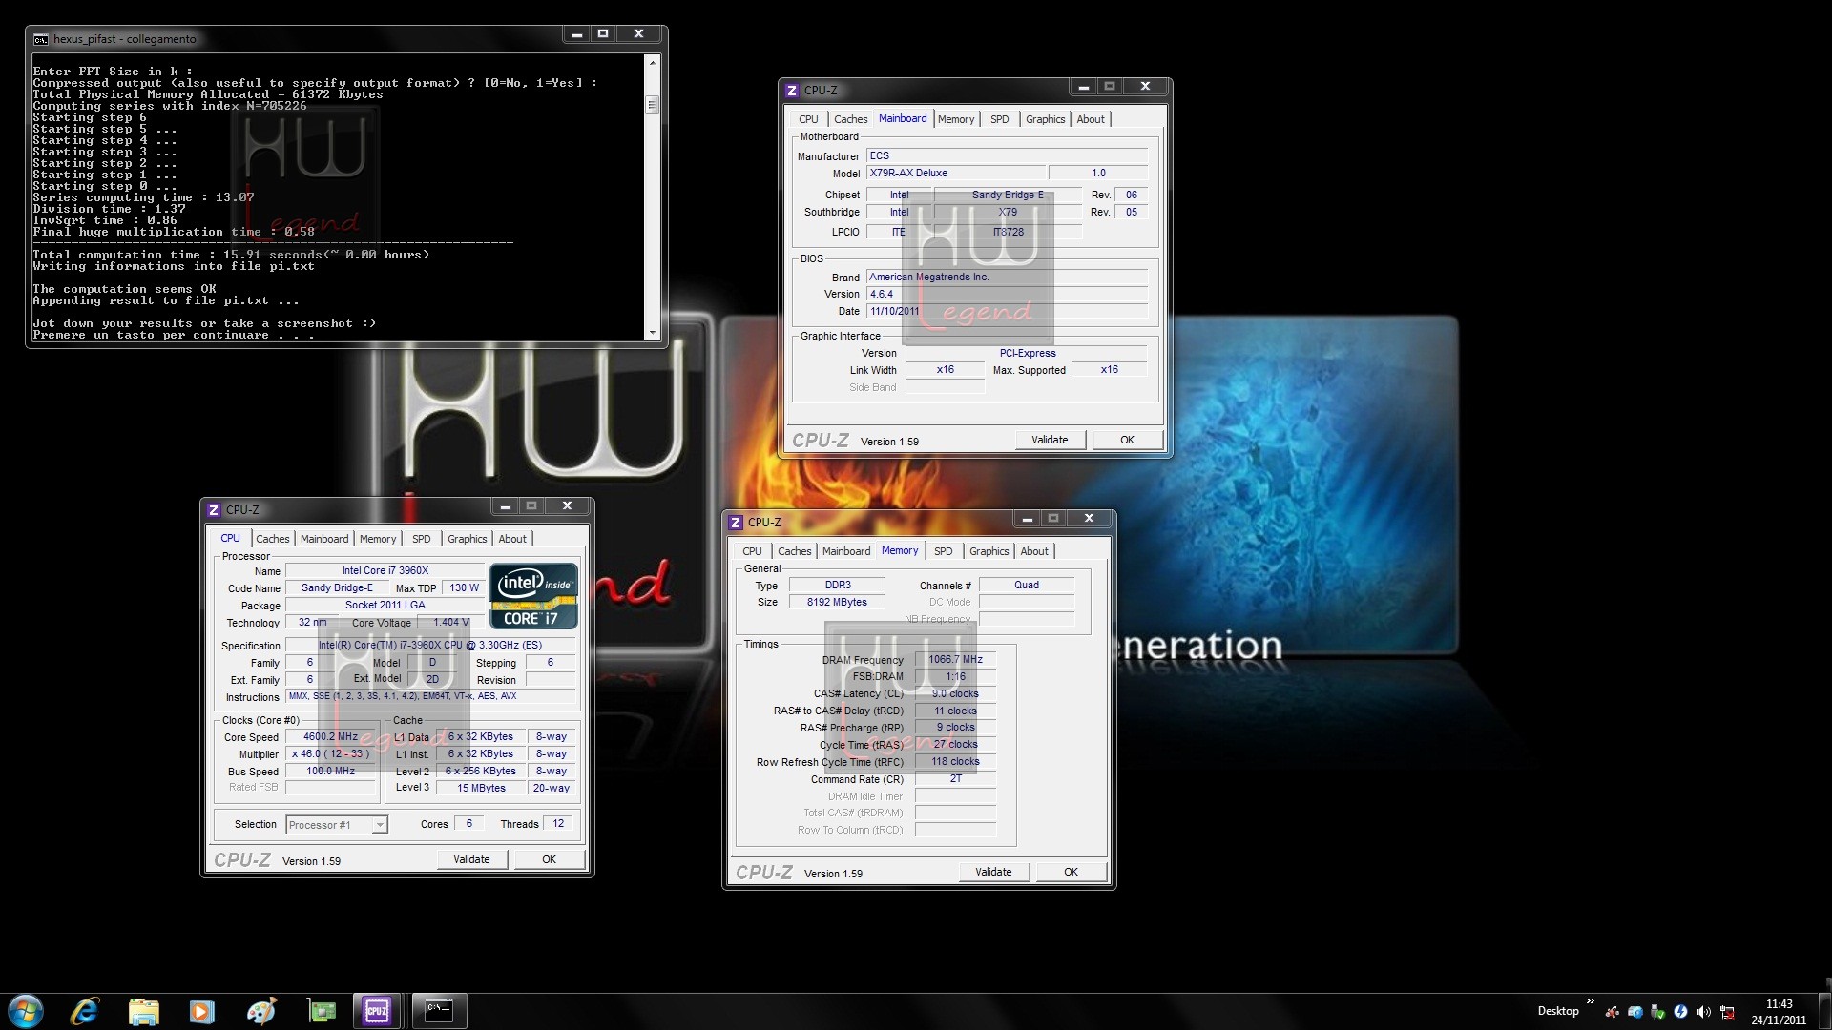Open Mainboard tab in Memory window
The width and height of the screenshot is (1832, 1030).
point(846,551)
